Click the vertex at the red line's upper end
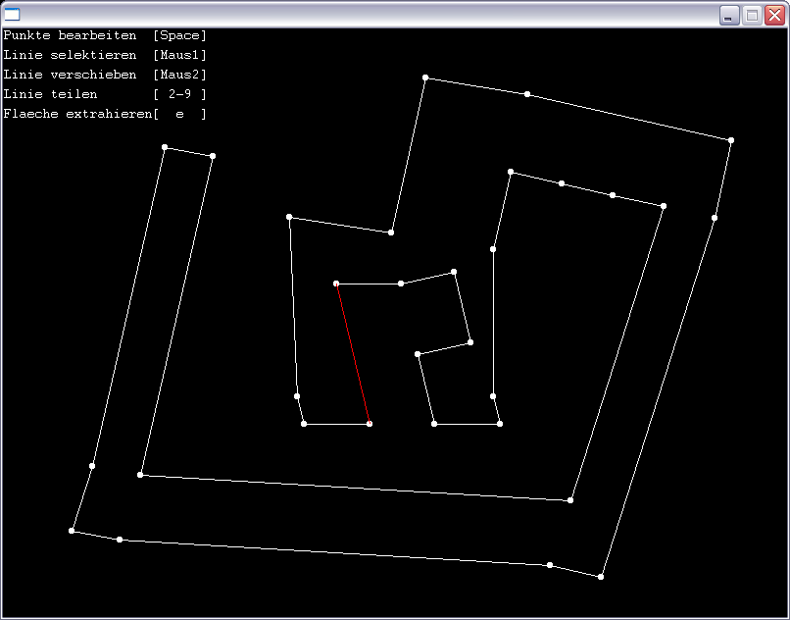 pyautogui.click(x=336, y=284)
